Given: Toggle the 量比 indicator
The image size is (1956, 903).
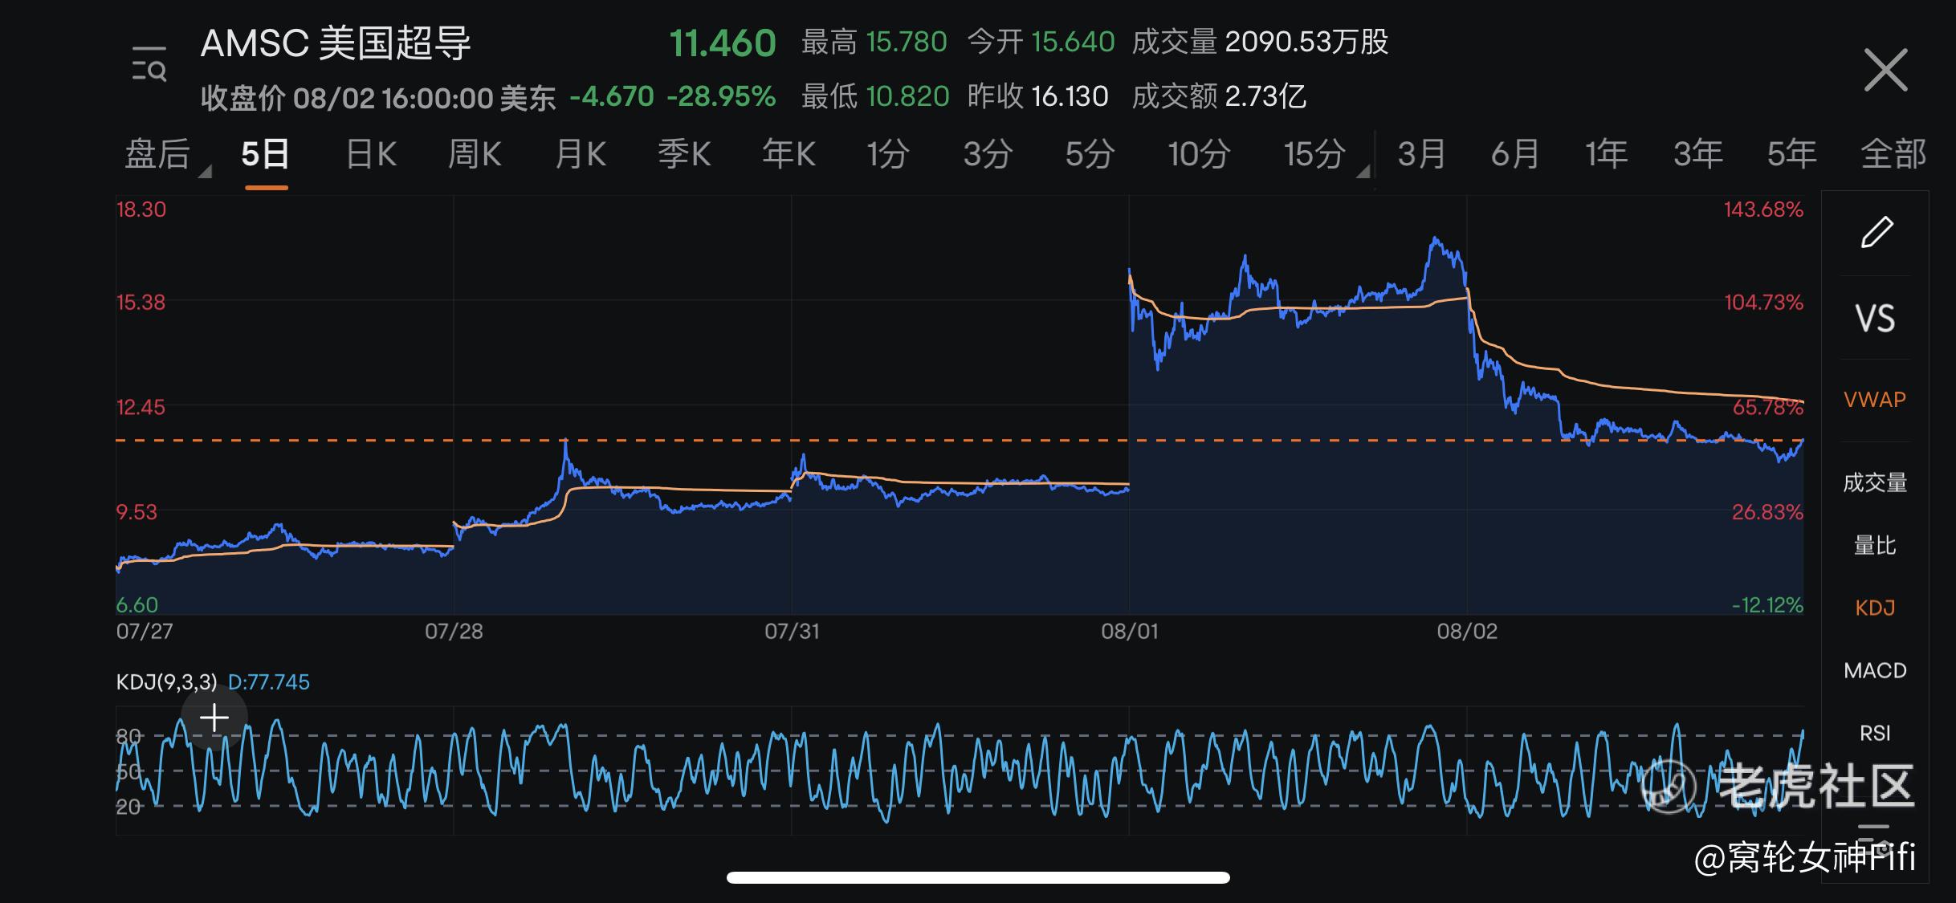Looking at the screenshot, I should coord(1875,546).
